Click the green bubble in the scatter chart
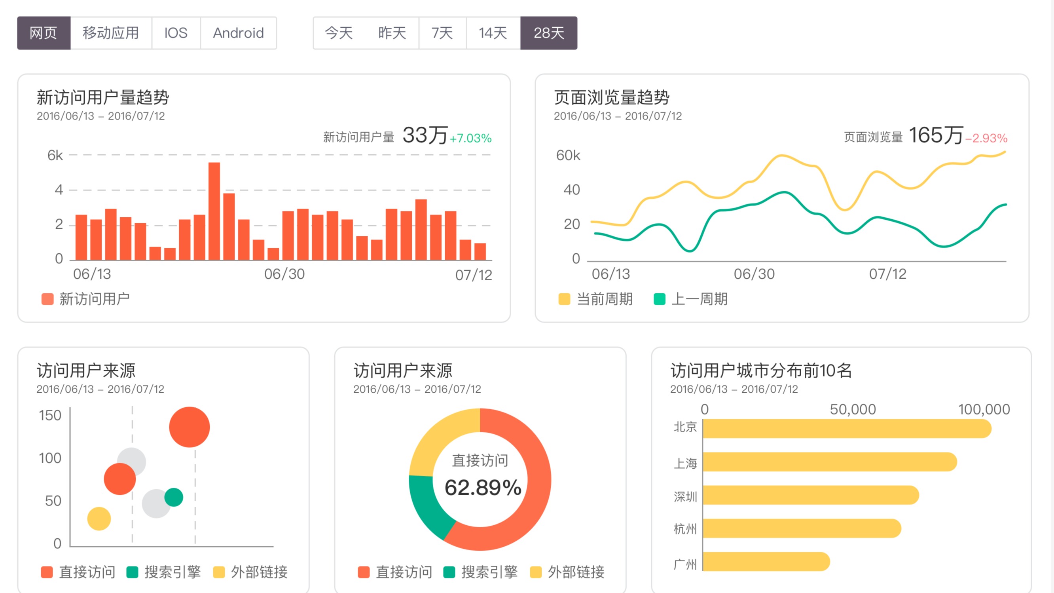The height and width of the screenshot is (593, 1054). [x=174, y=497]
